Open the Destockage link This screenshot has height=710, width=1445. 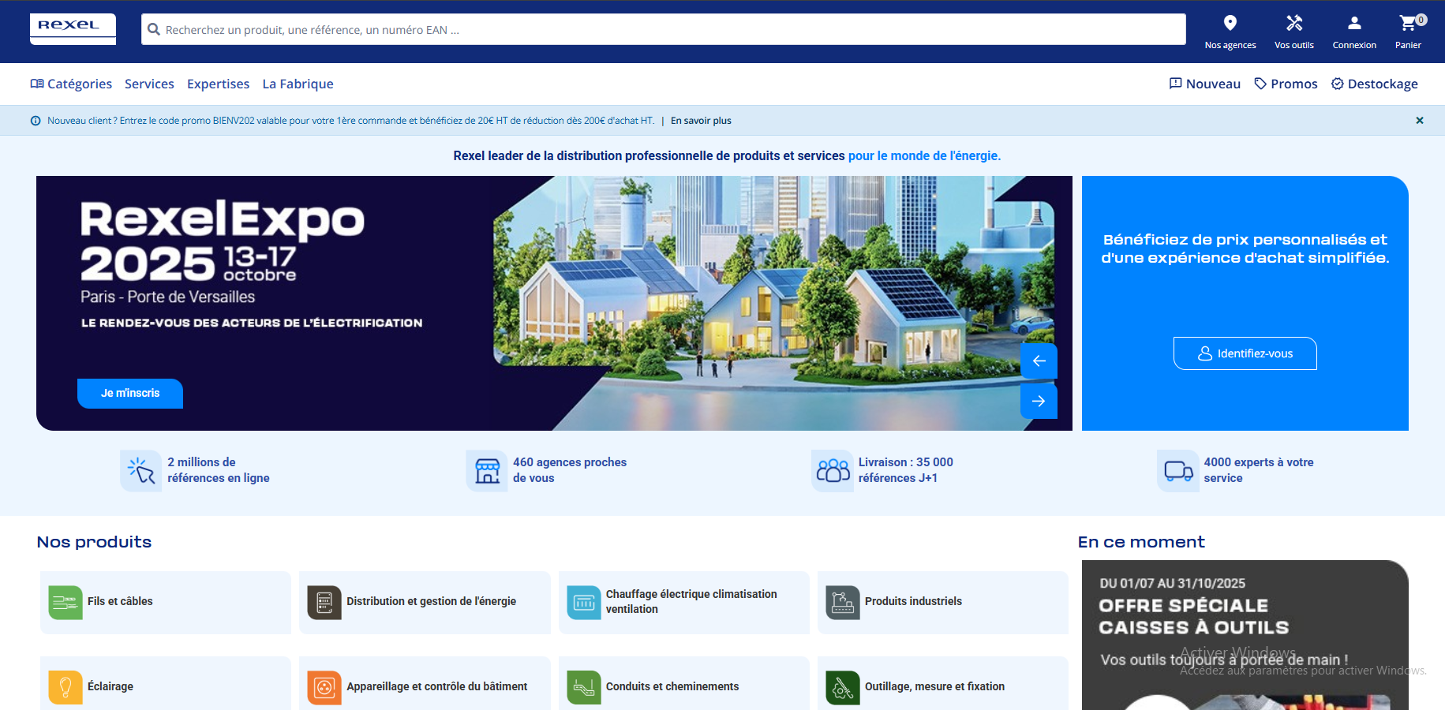coord(1374,84)
